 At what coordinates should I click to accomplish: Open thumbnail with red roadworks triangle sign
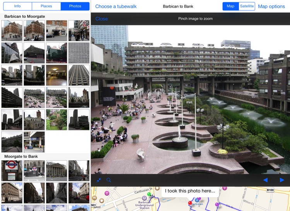click(x=34, y=53)
